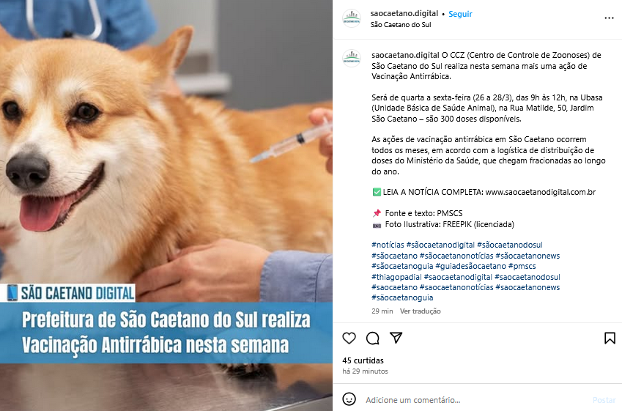
Task: Open São Caetano do Sul location link
Action: click(401, 25)
